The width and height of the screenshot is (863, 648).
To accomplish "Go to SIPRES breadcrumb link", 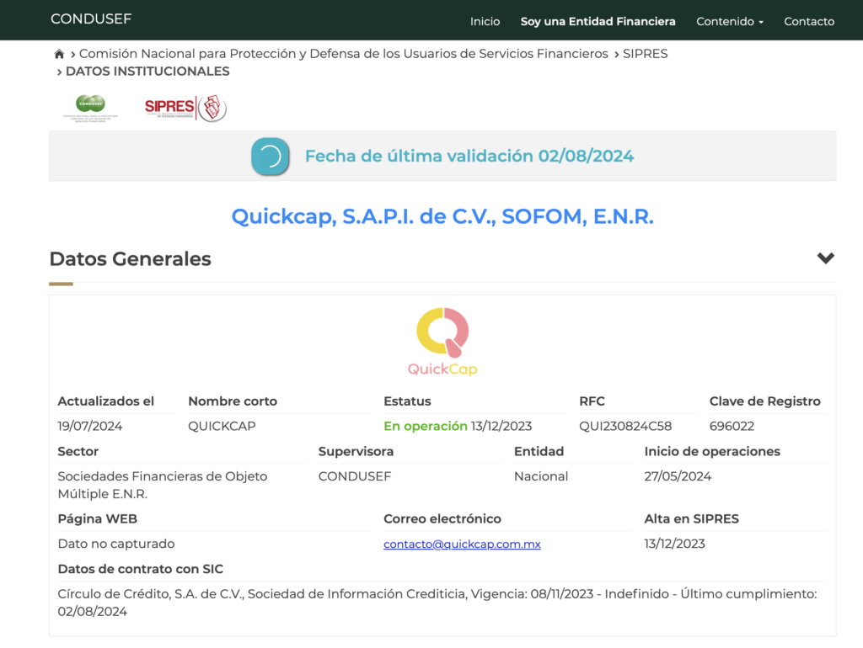I will click(x=645, y=54).
